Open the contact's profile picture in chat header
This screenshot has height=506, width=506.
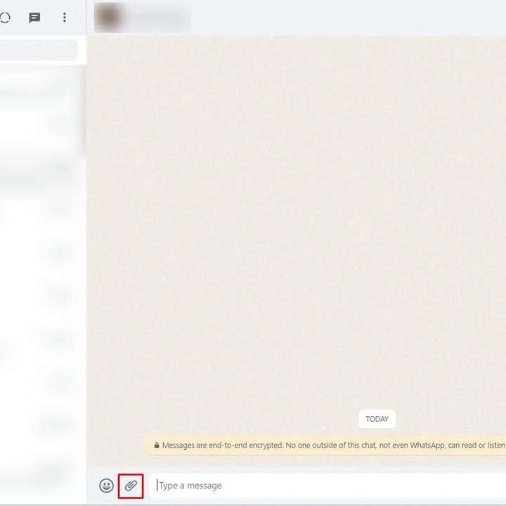click(x=107, y=18)
